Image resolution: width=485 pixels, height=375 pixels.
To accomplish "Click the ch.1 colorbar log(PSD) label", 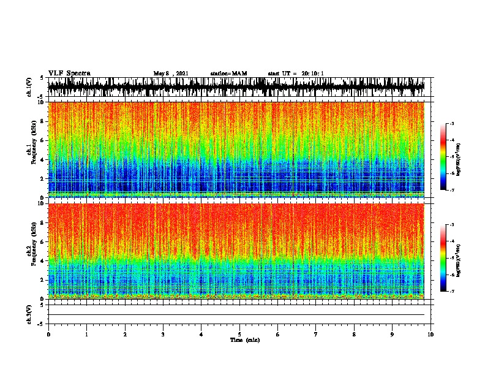I will pyautogui.click(x=458, y=159).
